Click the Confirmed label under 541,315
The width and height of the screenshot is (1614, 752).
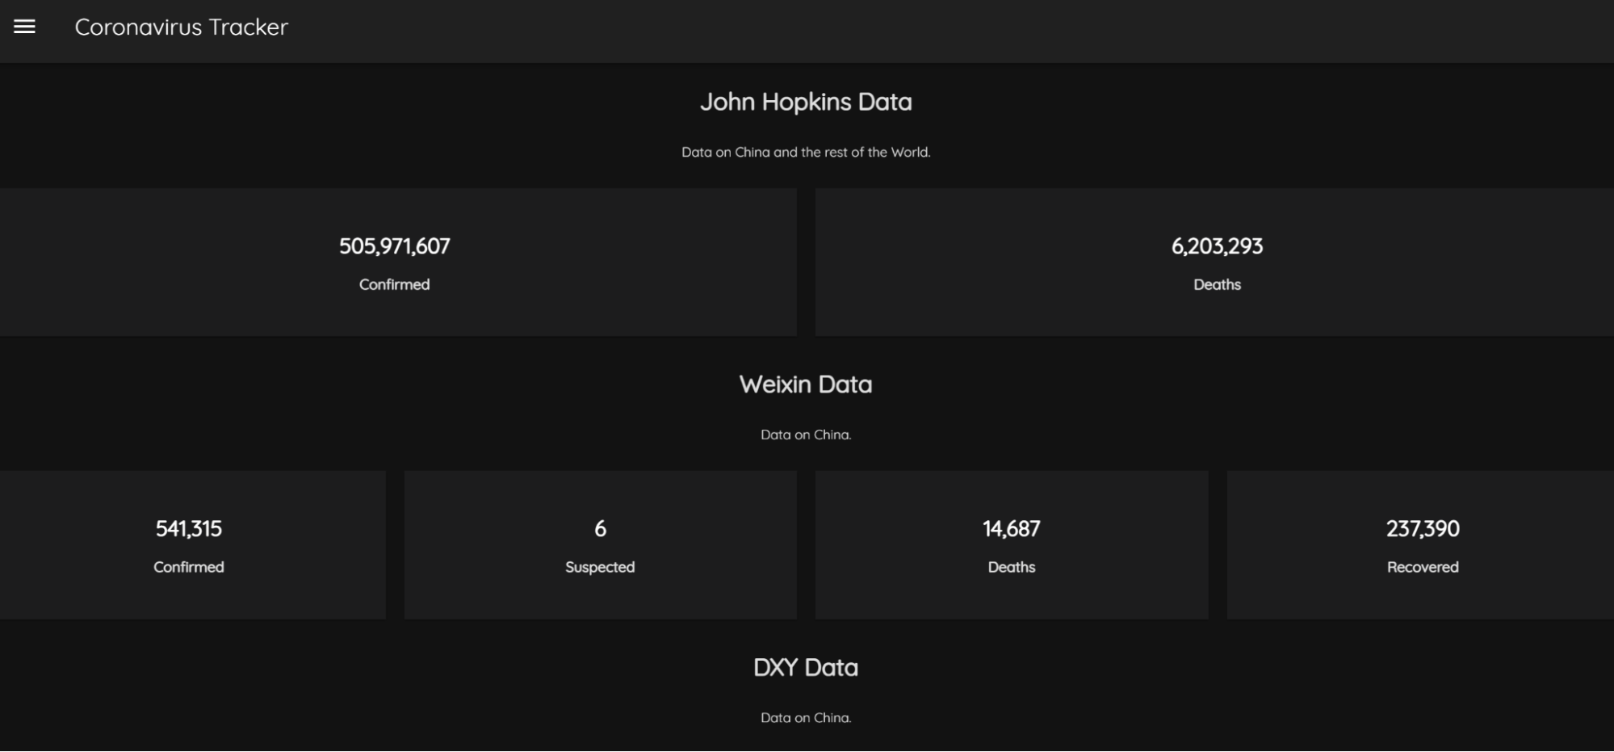pos(189,567)
